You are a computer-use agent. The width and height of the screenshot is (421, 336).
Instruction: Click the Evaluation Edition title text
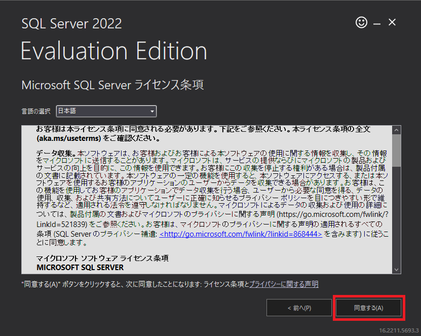click(x=114, y=51)
